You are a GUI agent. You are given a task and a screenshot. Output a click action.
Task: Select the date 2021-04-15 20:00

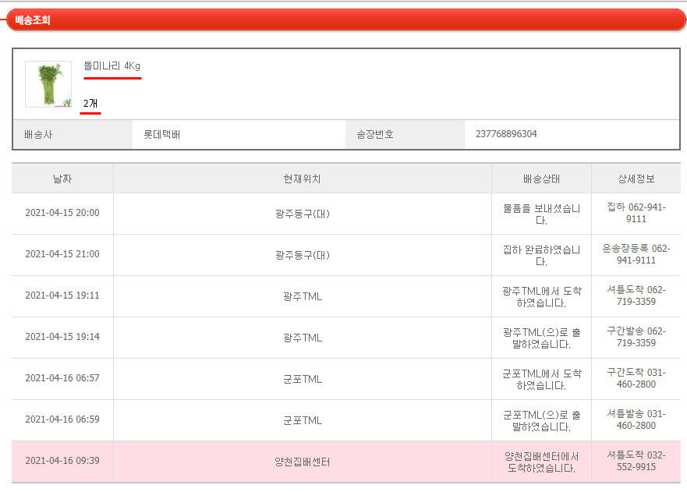[x=62, y=213]
